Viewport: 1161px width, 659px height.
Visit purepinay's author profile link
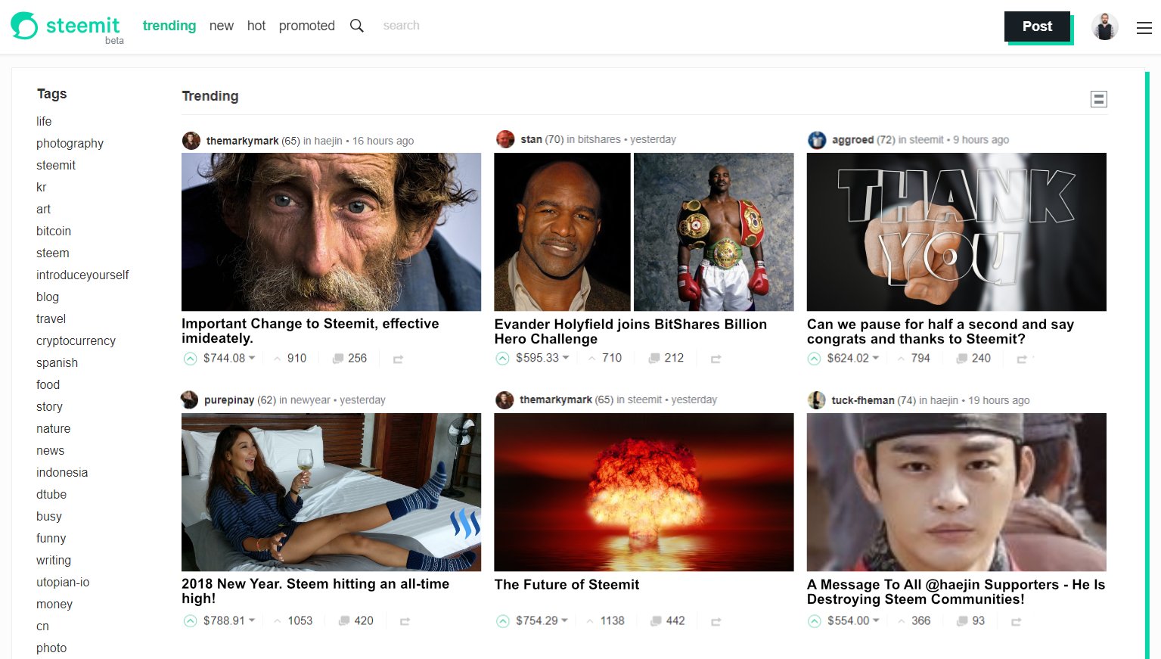click(229, 400)
